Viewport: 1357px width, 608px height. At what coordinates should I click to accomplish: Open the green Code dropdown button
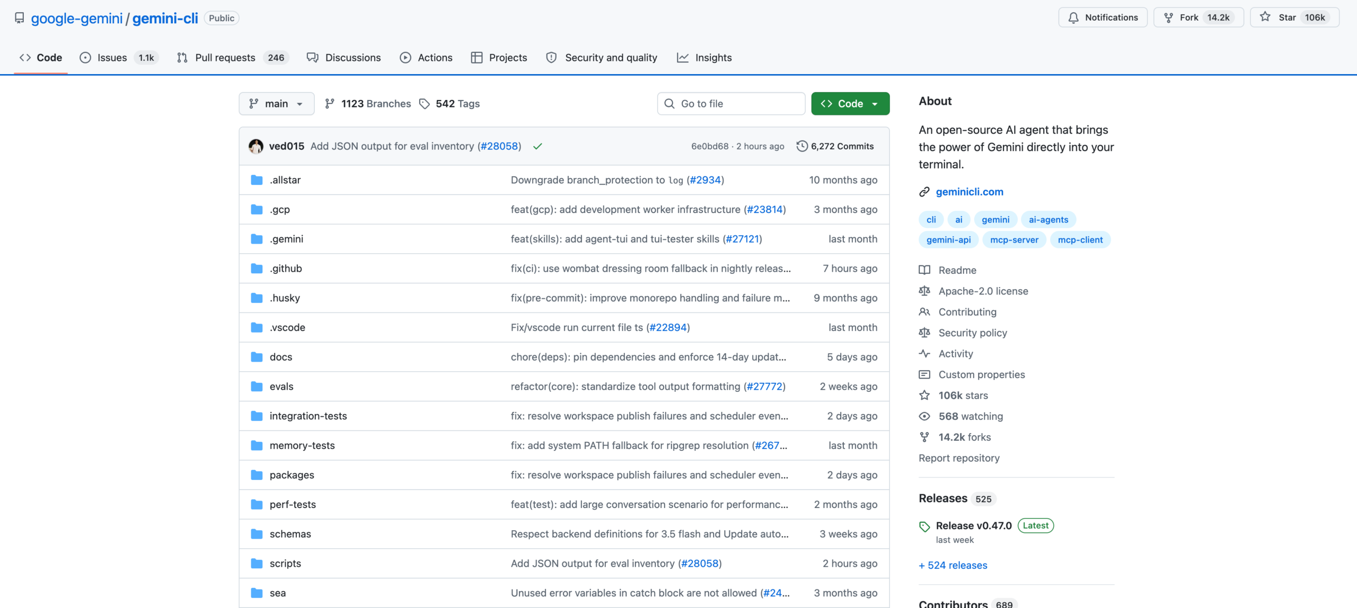tap(850, 104)
